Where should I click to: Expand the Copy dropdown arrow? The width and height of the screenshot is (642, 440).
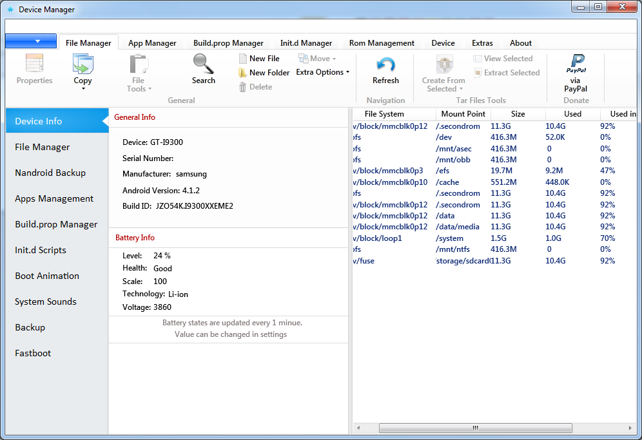coord(83,89)
